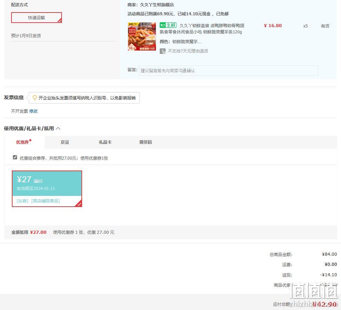Click the 总商品金额 ¥84.00 value
This screenshot has width=341, height=310.
pos(329,254)
